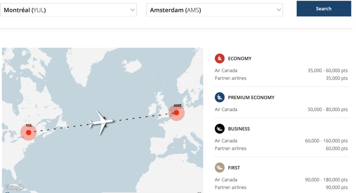This screenshot has height=193, width=356.
Task: Click the tan First class seat icon
Action: (x=220, y=168)
